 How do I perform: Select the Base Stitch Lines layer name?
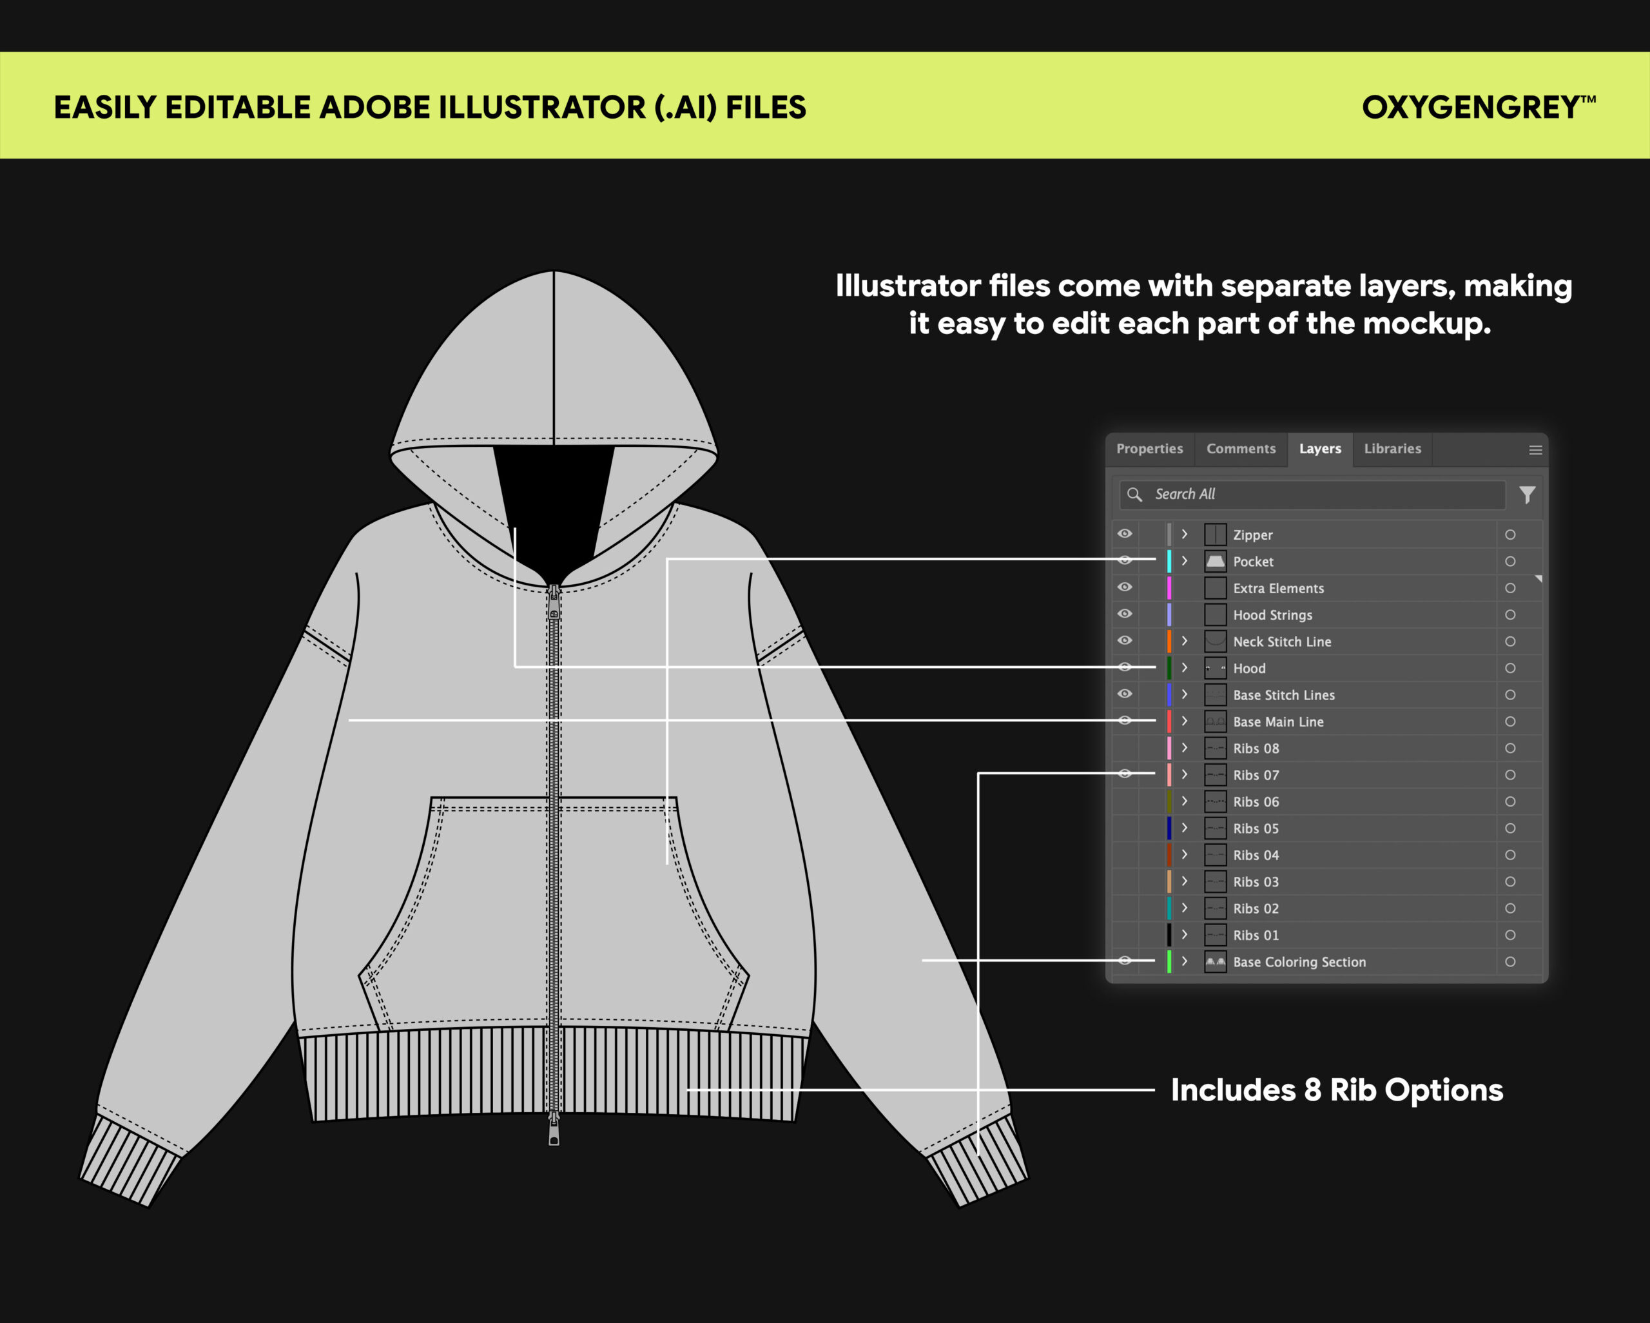[1283, 695]
